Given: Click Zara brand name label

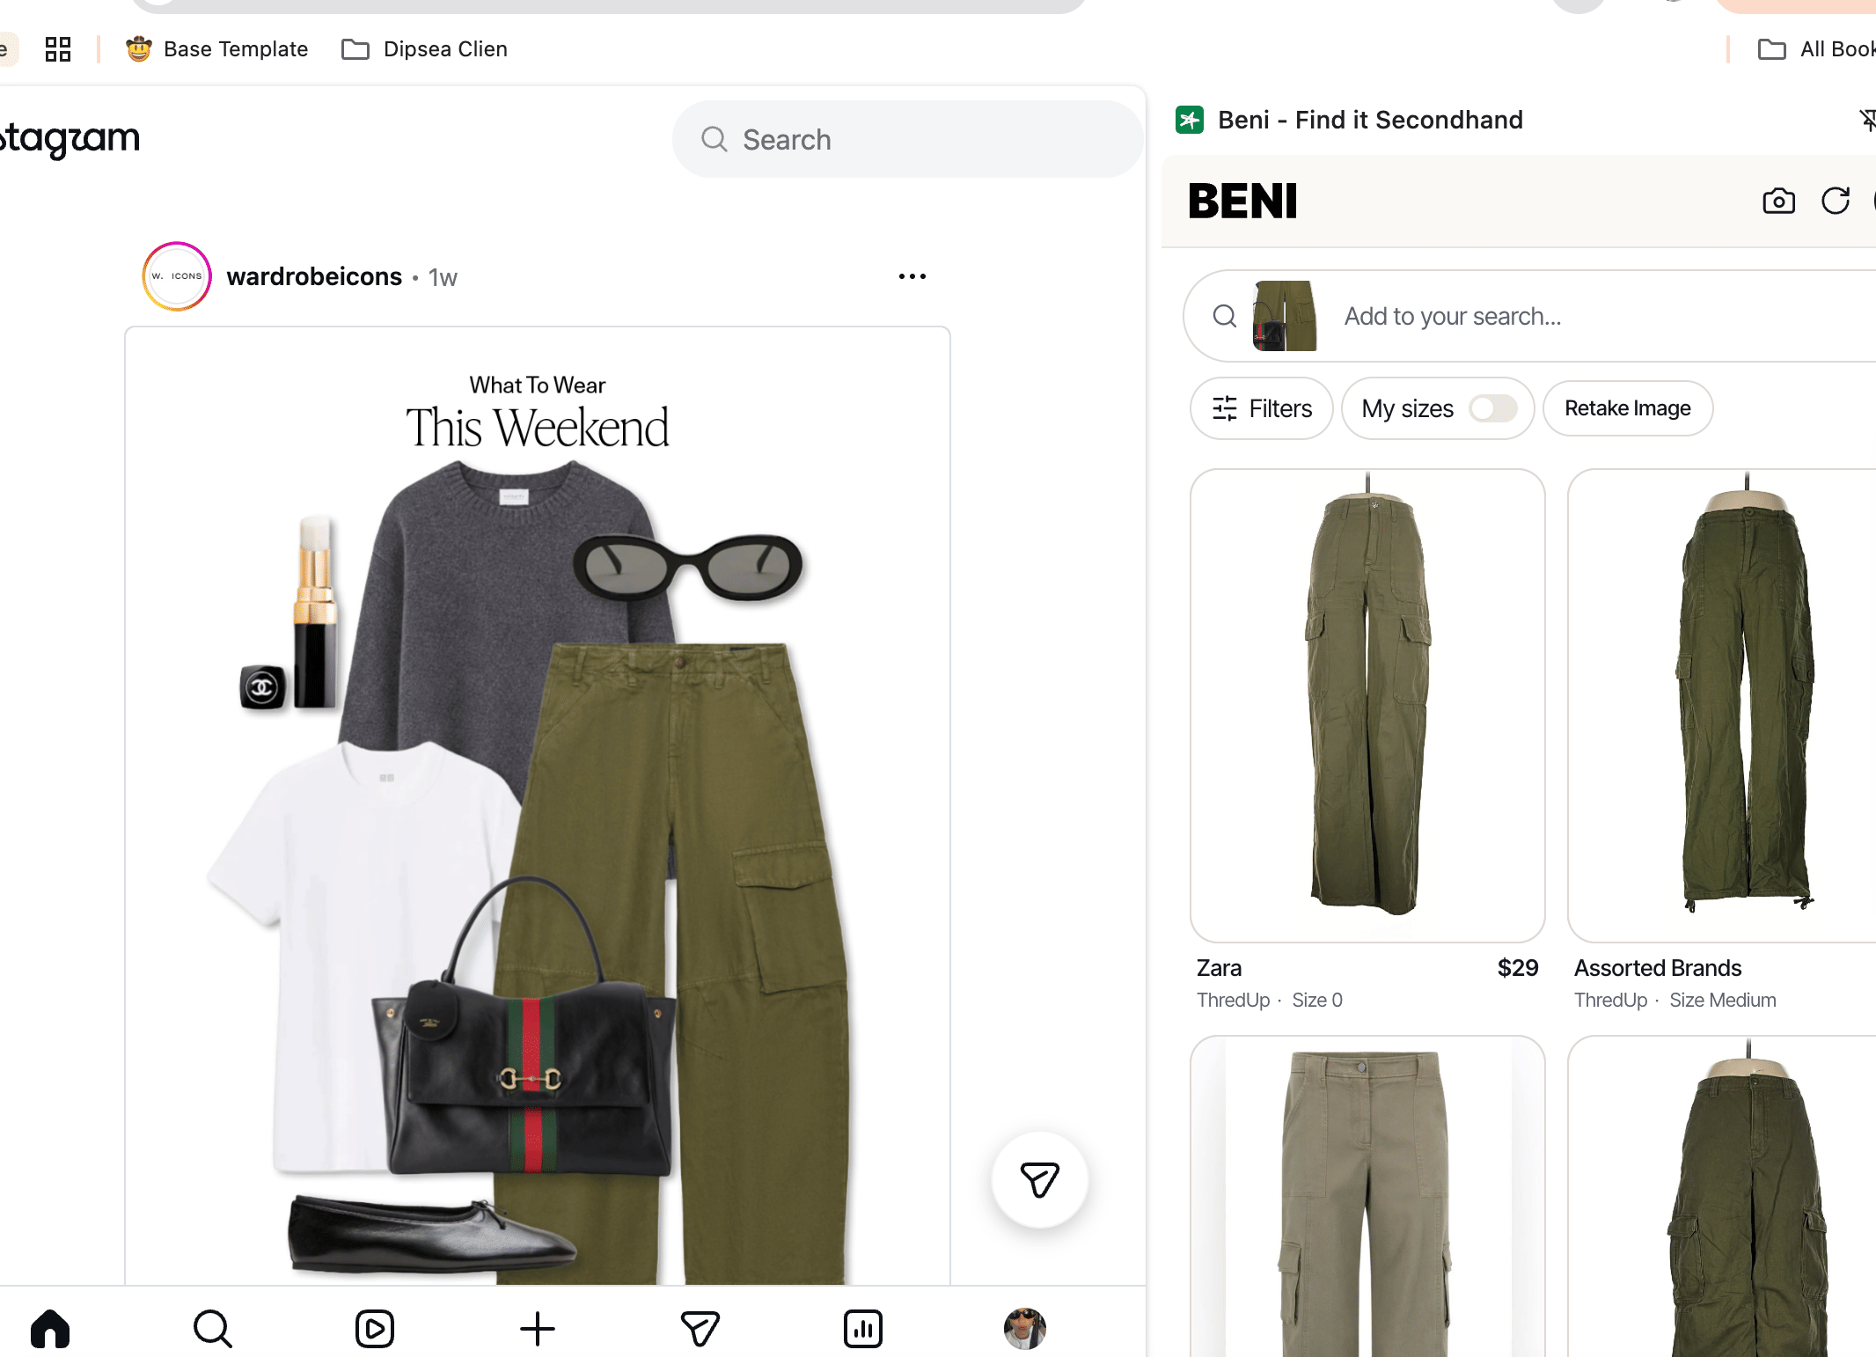Looking at the screenshot, I should [1219, 968].
